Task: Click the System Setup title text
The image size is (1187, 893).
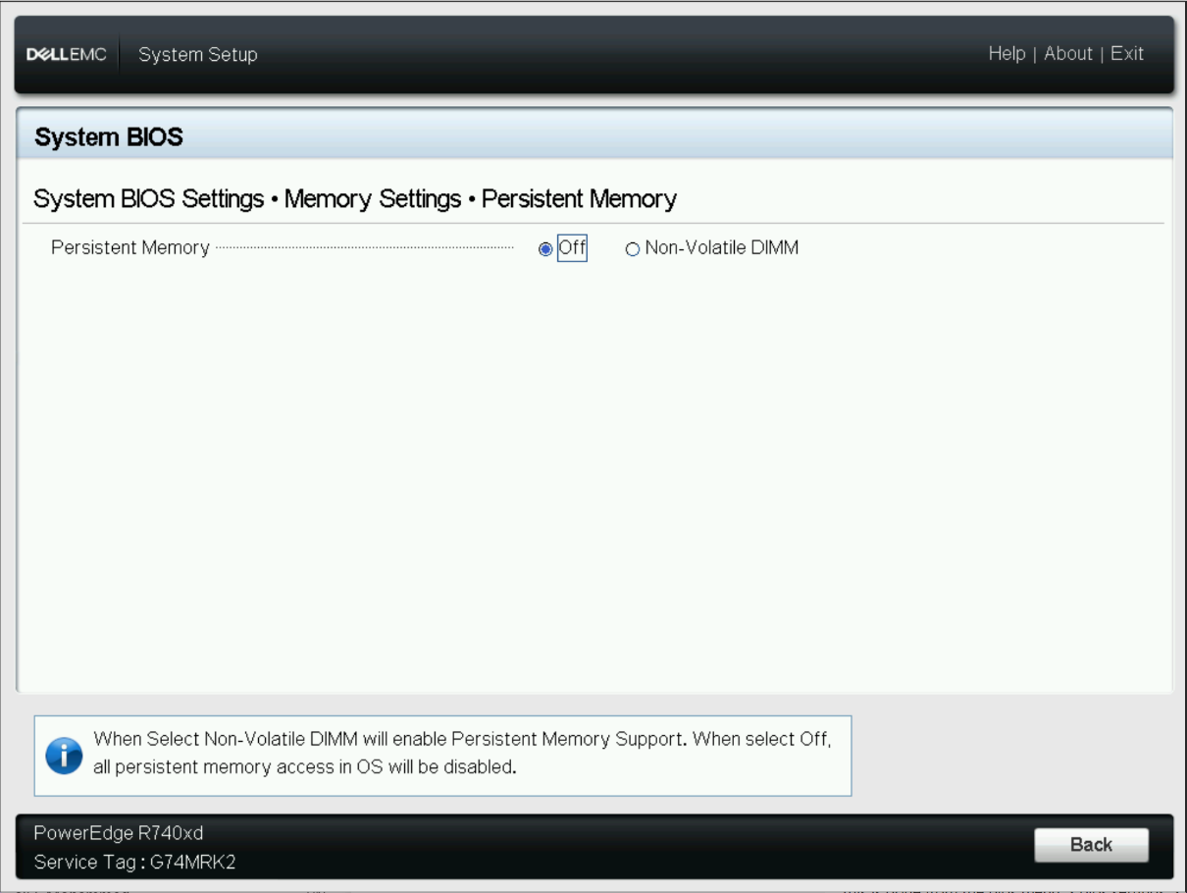Action: pyautogui.click(x=196, y=54)
